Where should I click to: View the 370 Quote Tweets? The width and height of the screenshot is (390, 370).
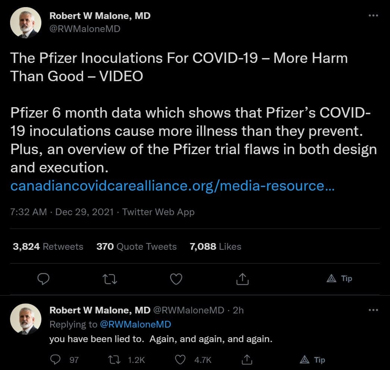coord(136,246)
